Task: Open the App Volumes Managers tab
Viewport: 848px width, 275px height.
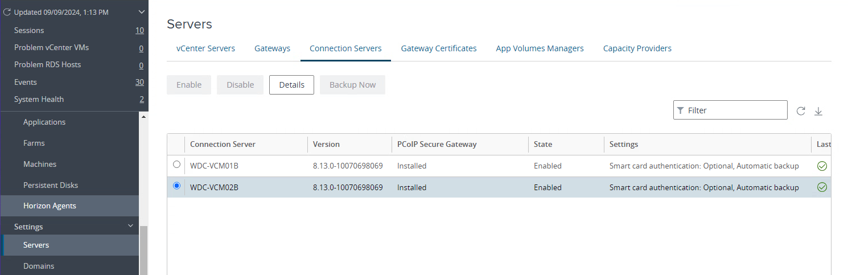Action: (540, 48)
